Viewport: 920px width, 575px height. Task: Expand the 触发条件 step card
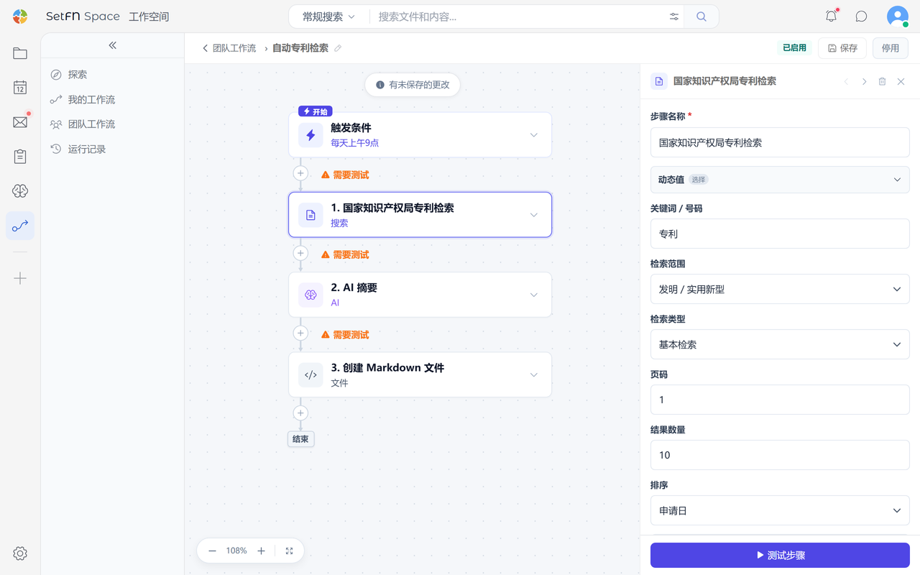pos(534,134)
